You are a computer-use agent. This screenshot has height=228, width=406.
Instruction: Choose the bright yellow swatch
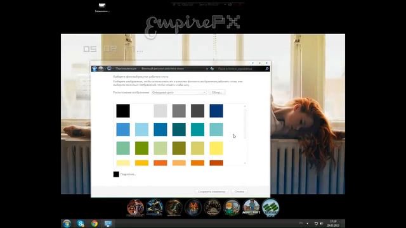pyautogui.click(x=216, y=148)
